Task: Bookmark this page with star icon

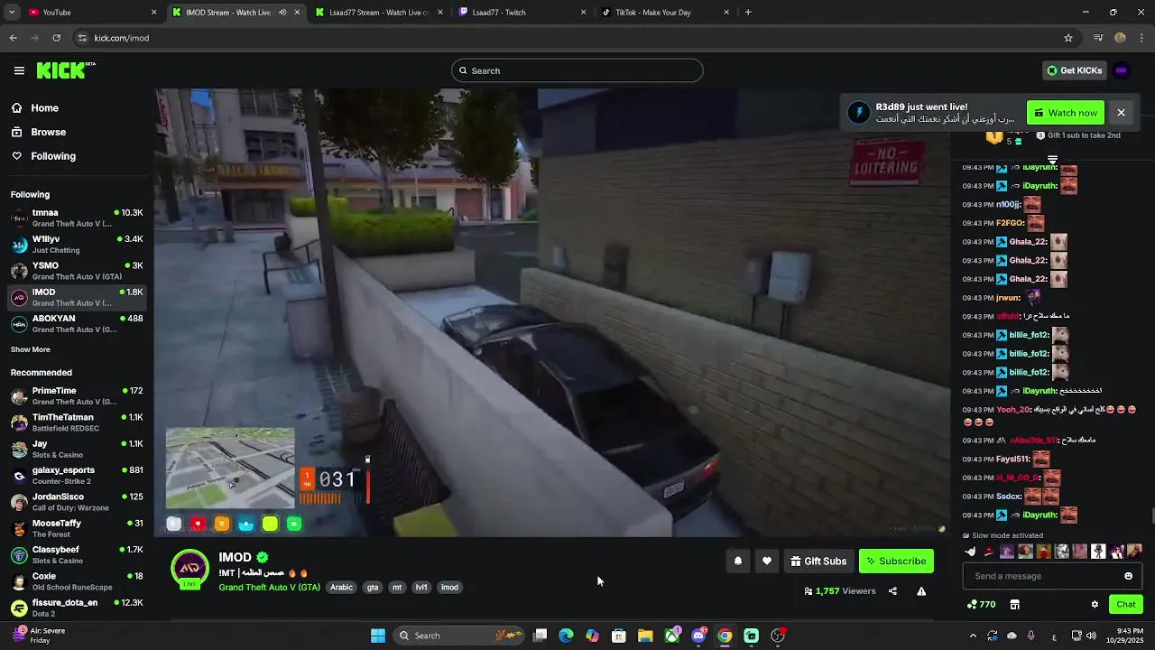Action: coord(1068,38)
